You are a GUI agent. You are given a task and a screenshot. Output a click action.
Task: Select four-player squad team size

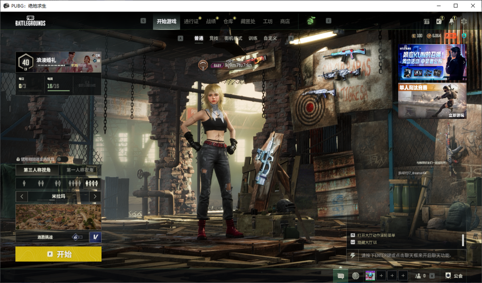[75, 183]
